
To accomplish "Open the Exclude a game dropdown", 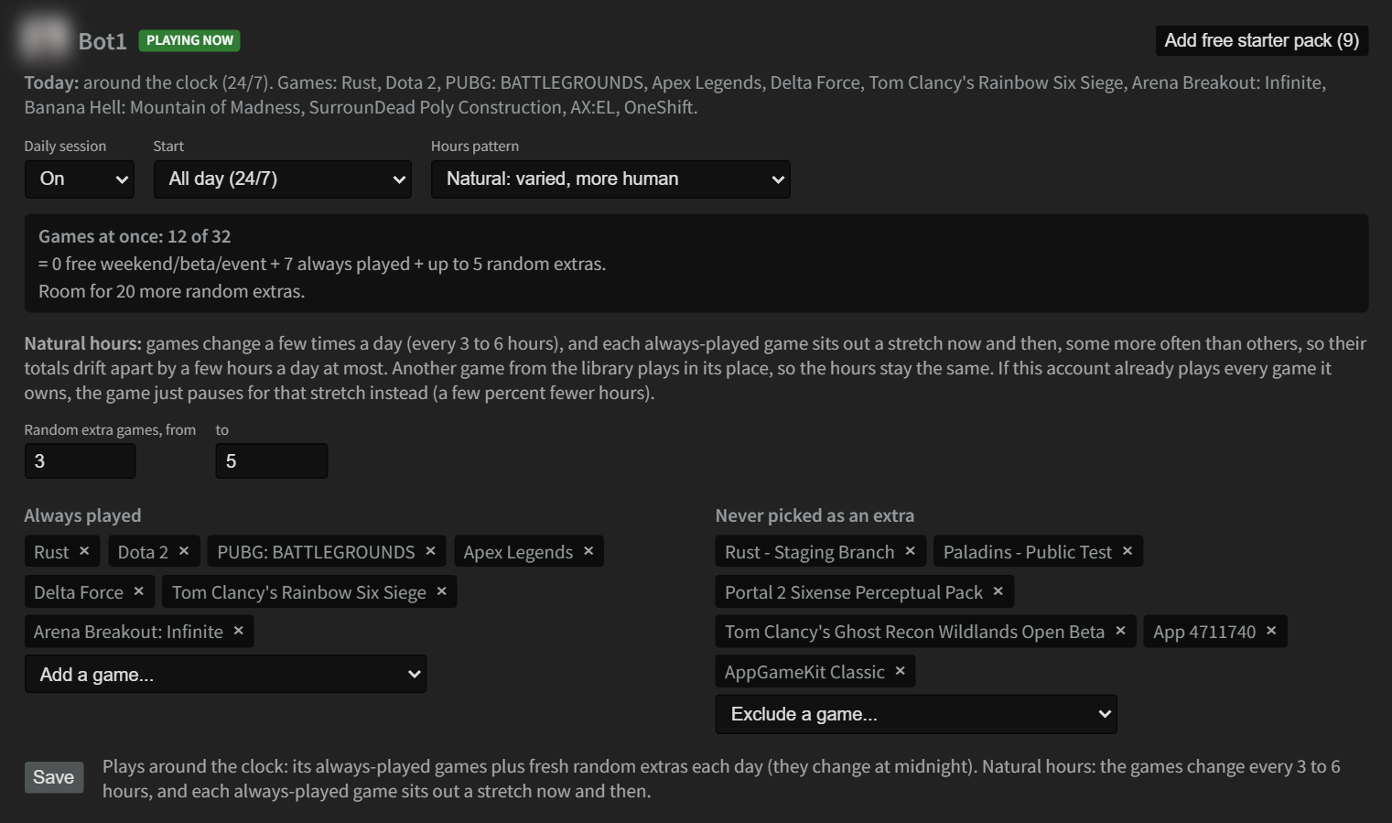I will pyautogui.click(x=916, y=714).
